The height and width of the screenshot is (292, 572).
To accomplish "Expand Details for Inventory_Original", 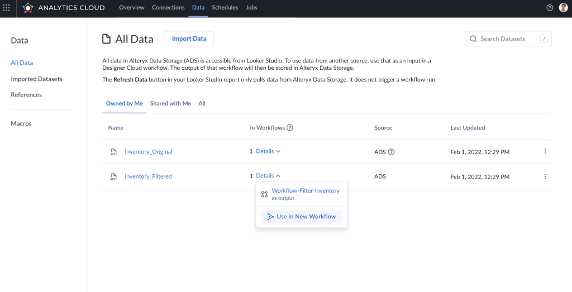I will point(268,151).
